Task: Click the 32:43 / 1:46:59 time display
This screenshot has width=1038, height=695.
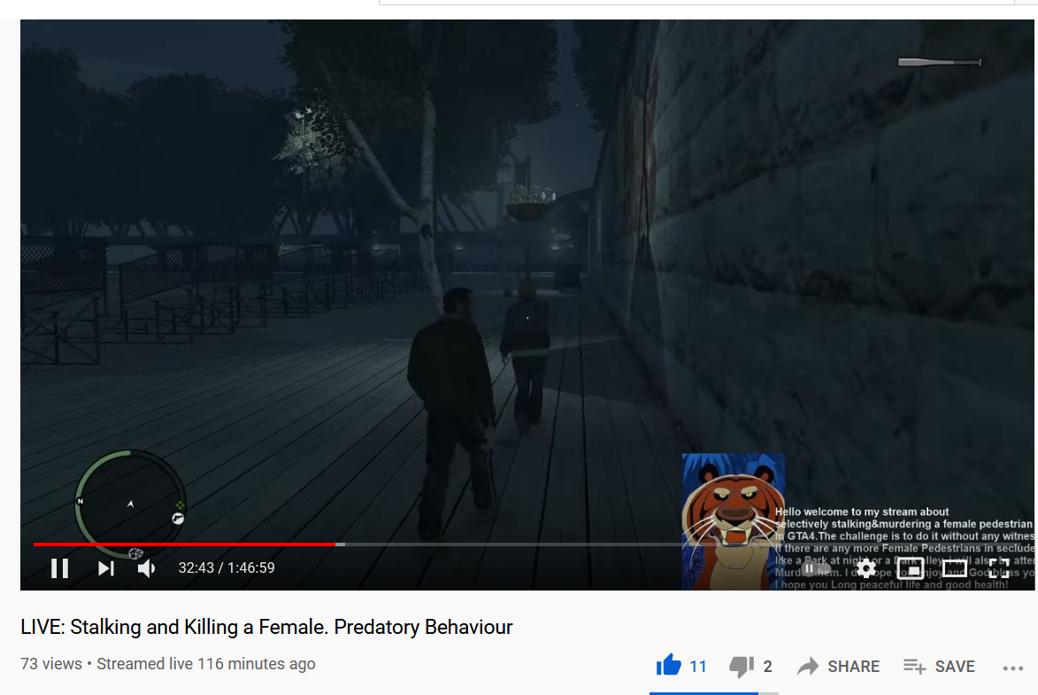Action: click(227, 568)
